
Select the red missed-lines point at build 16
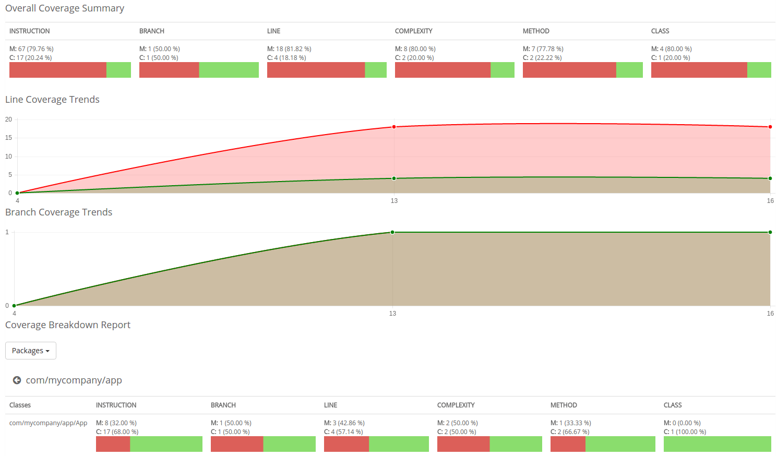click(770, 127)
